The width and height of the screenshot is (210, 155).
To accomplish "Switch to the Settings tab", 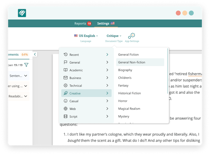I will pos(106,24).
